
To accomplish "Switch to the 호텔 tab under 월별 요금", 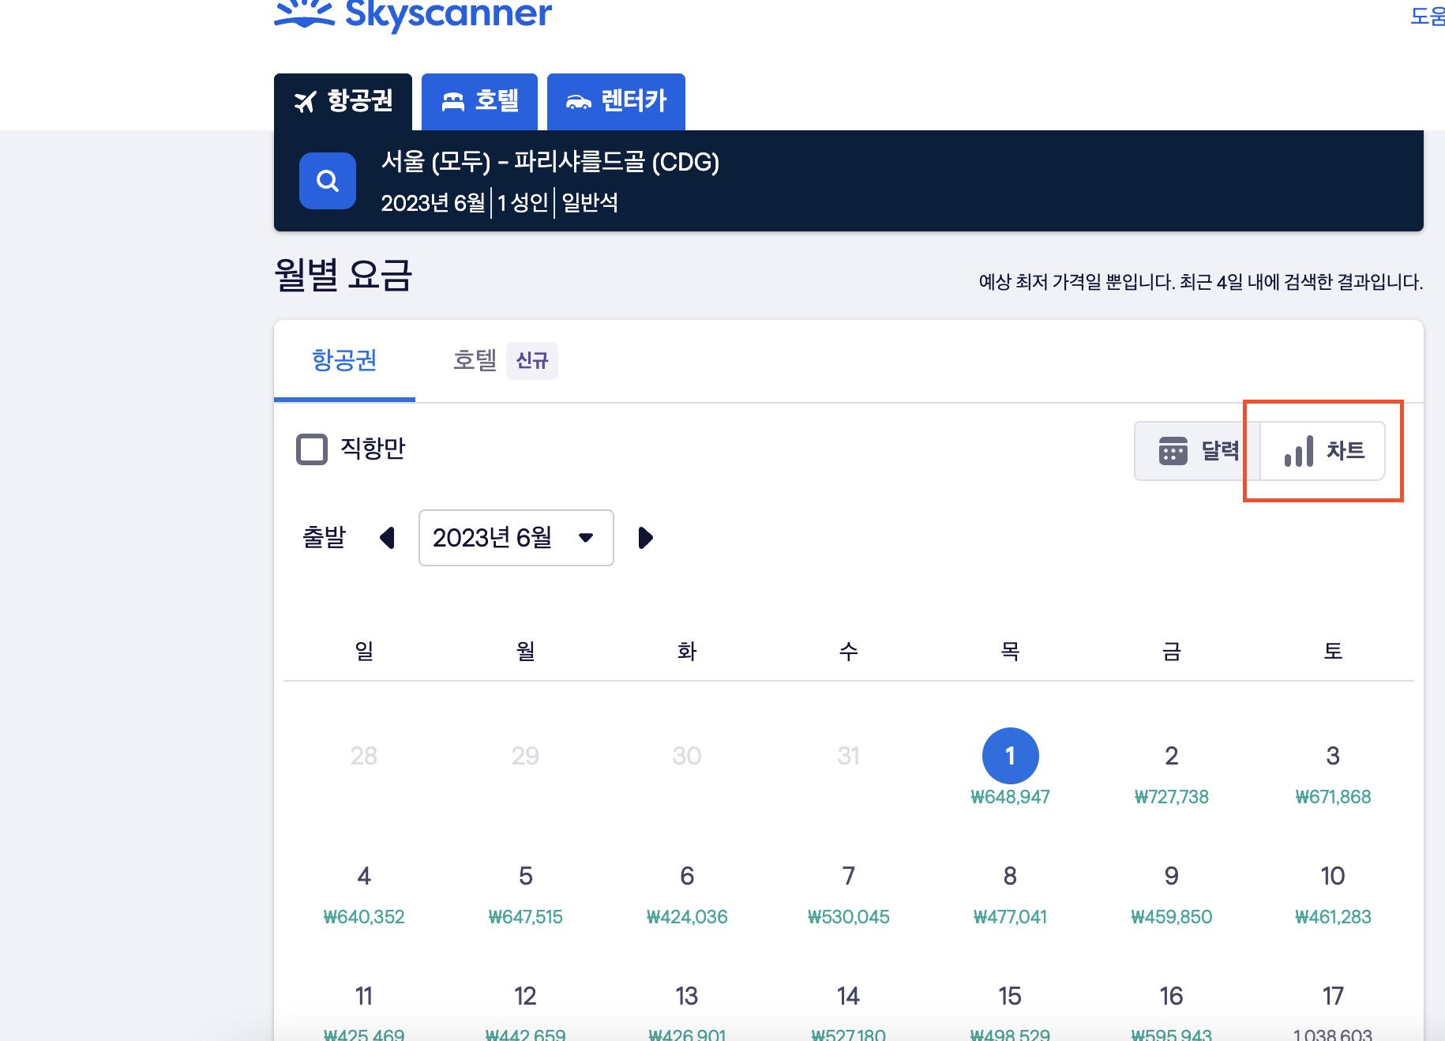I will pyautogui.click(x=475, y=361).
